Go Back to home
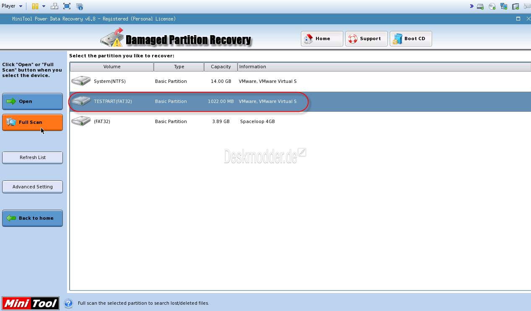The width and height of the screenshot is (531, 311). (32, 218)
